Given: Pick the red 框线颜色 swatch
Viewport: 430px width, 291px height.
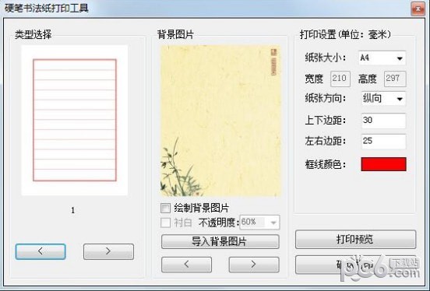Looking at the screenshot, I should point(383,164).
